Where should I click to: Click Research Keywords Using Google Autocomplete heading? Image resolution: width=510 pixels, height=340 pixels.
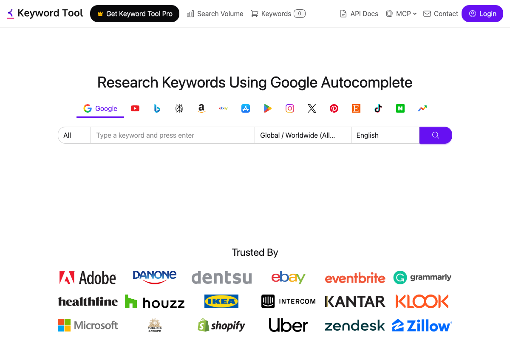[255, 82]
